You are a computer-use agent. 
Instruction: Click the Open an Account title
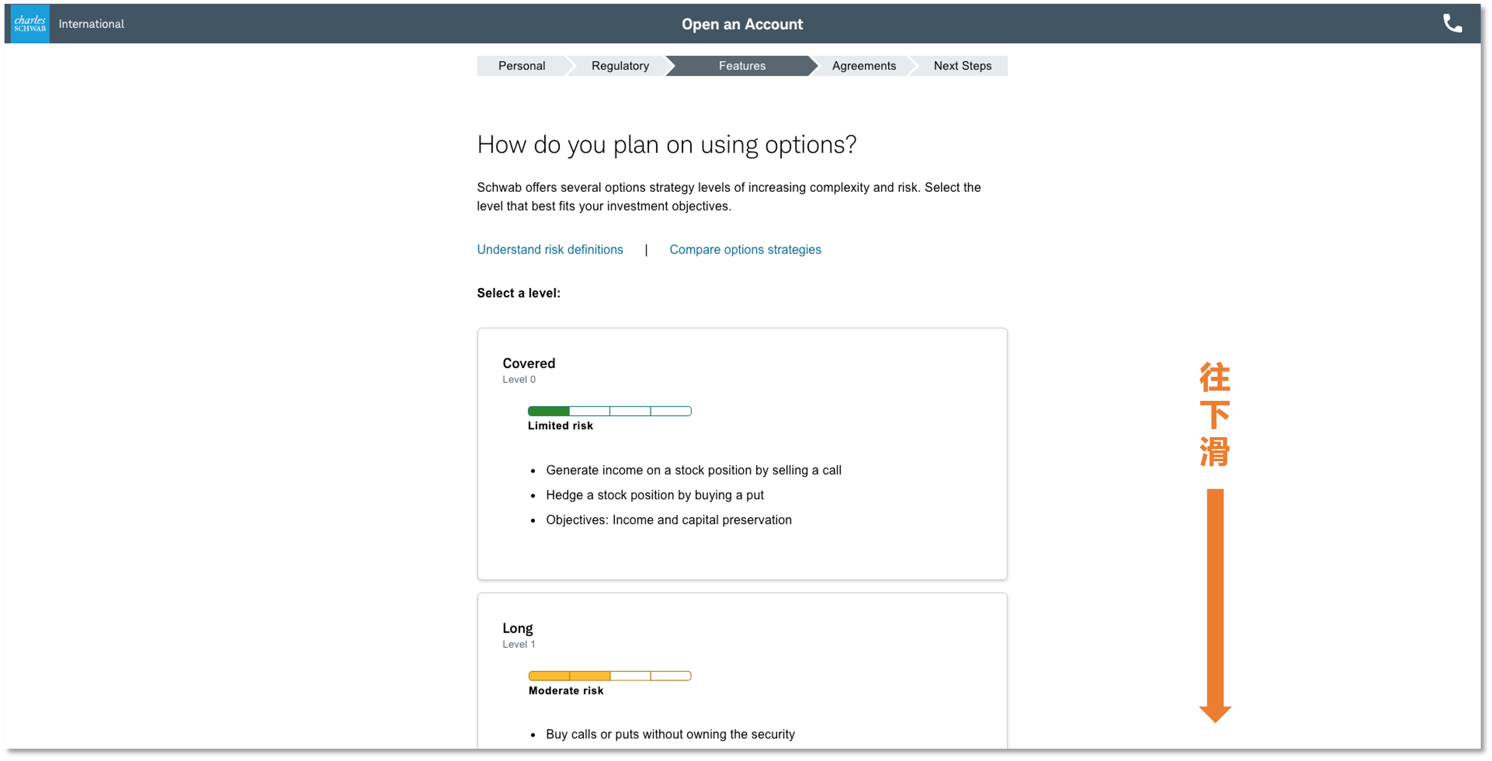(x=741, y=24)
